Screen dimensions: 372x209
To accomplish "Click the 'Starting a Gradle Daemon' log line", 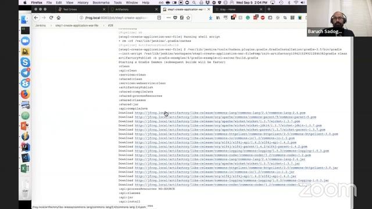I will (172, 62).
